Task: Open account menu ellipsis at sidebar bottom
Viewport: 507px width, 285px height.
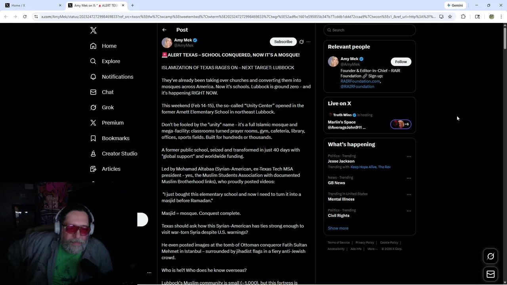Action: pos(149,273)
